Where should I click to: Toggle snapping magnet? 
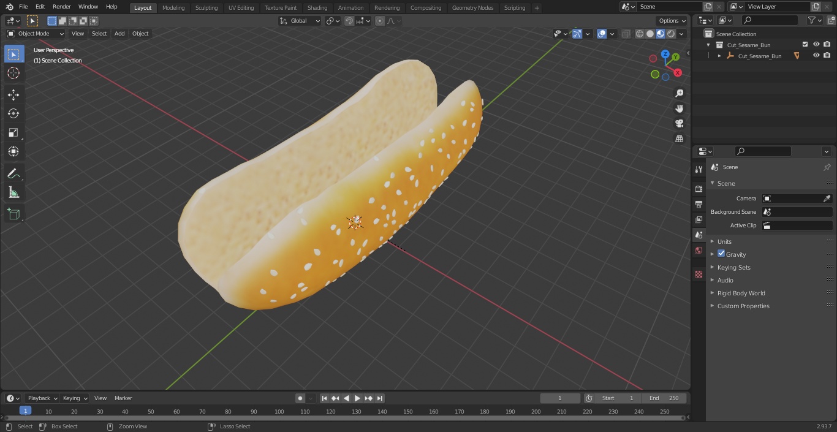tap(349, 21)
